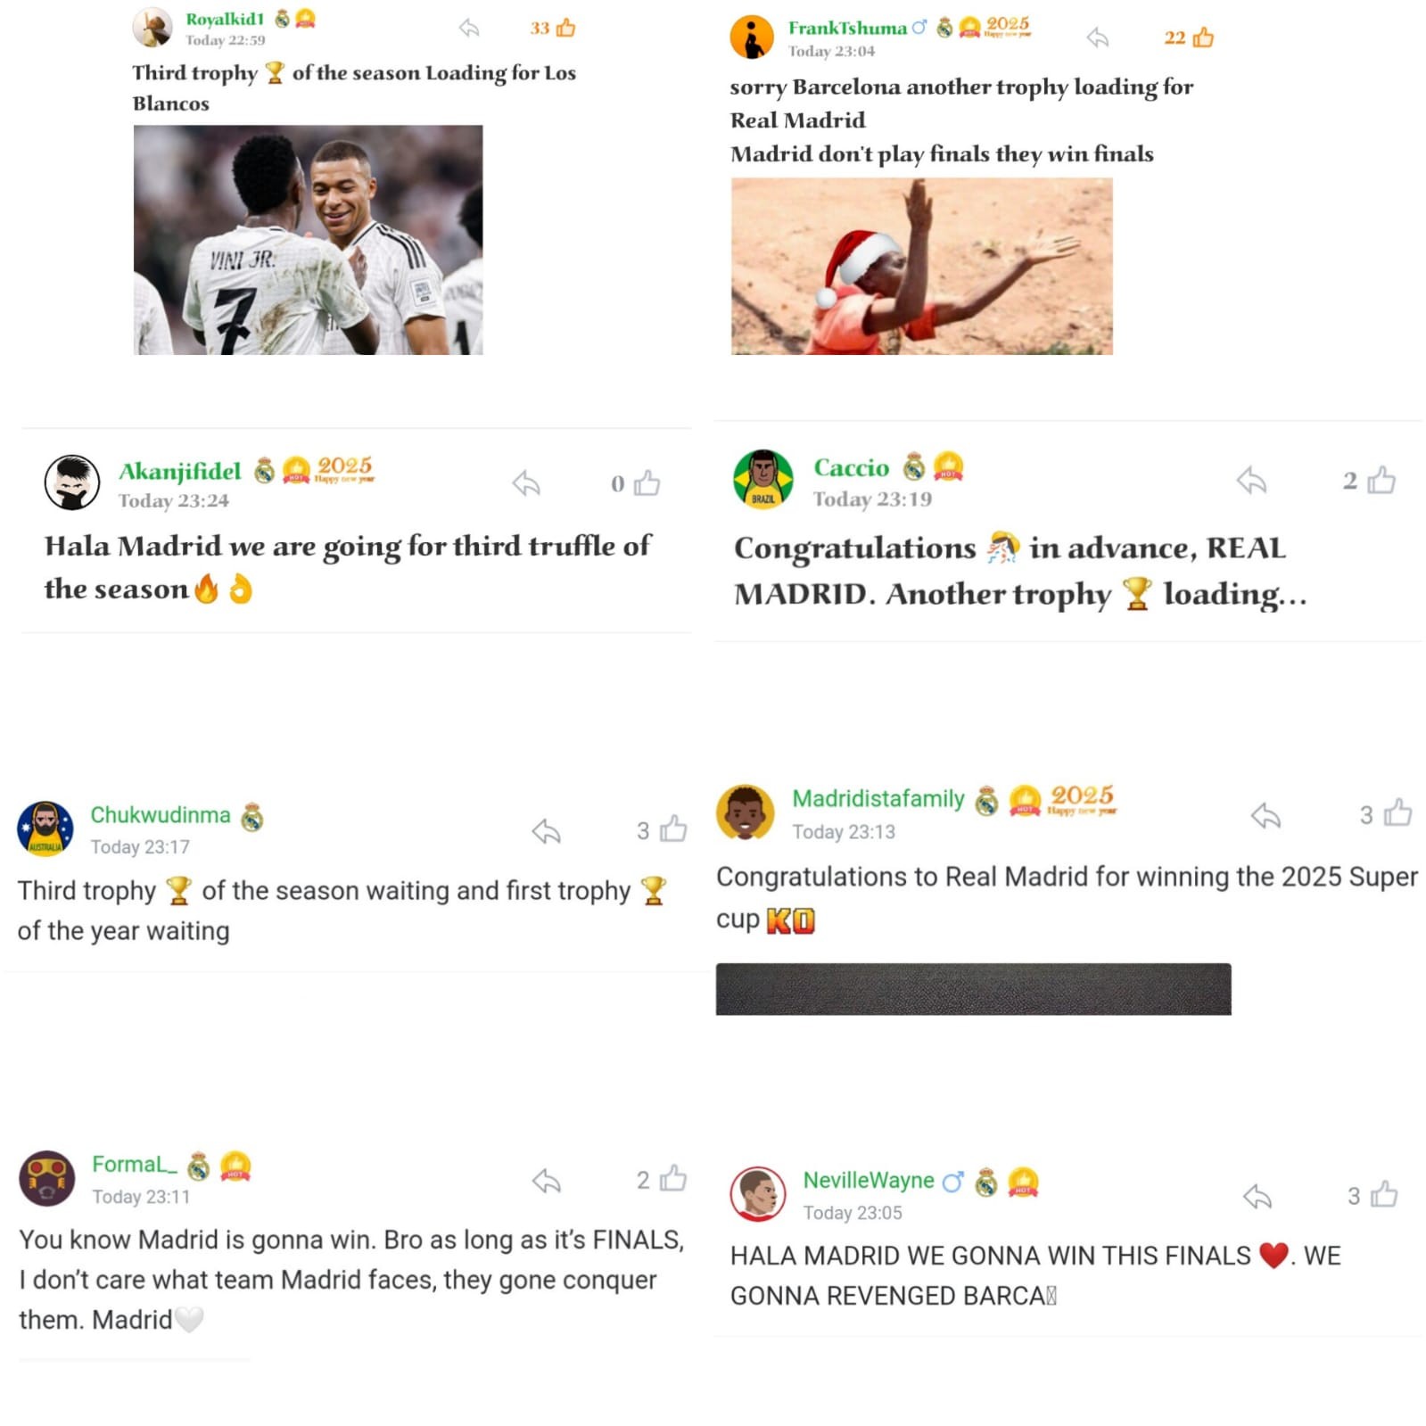
Task: Like NevilleWayne's comment
Action: tap(1384, 1194)
